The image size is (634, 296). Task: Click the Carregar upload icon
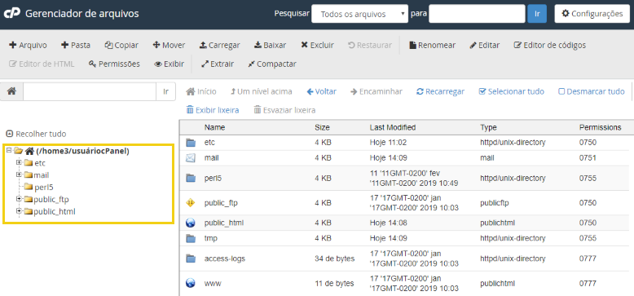pyautogui.click(x=203, y=46)
